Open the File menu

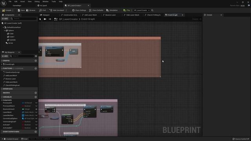pos(10,2)
